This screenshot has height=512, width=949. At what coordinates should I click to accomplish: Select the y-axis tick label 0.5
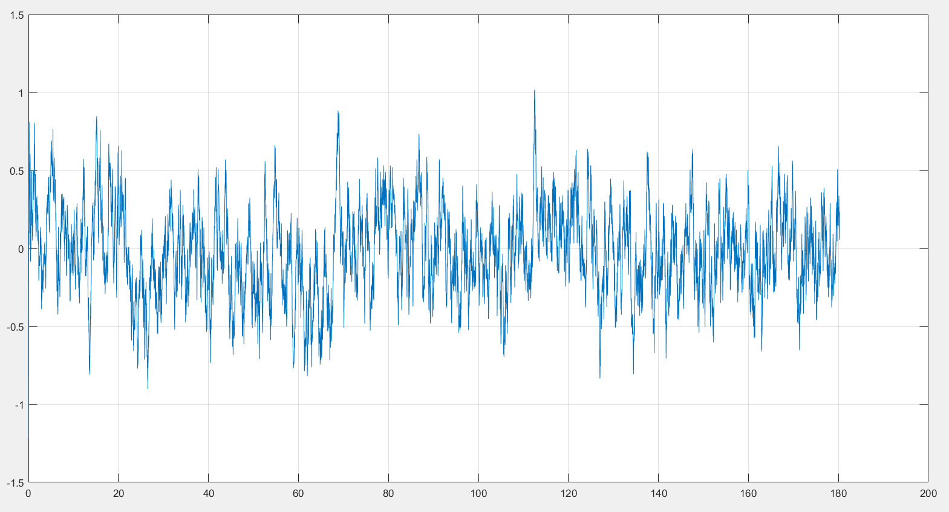pos(18,171)
